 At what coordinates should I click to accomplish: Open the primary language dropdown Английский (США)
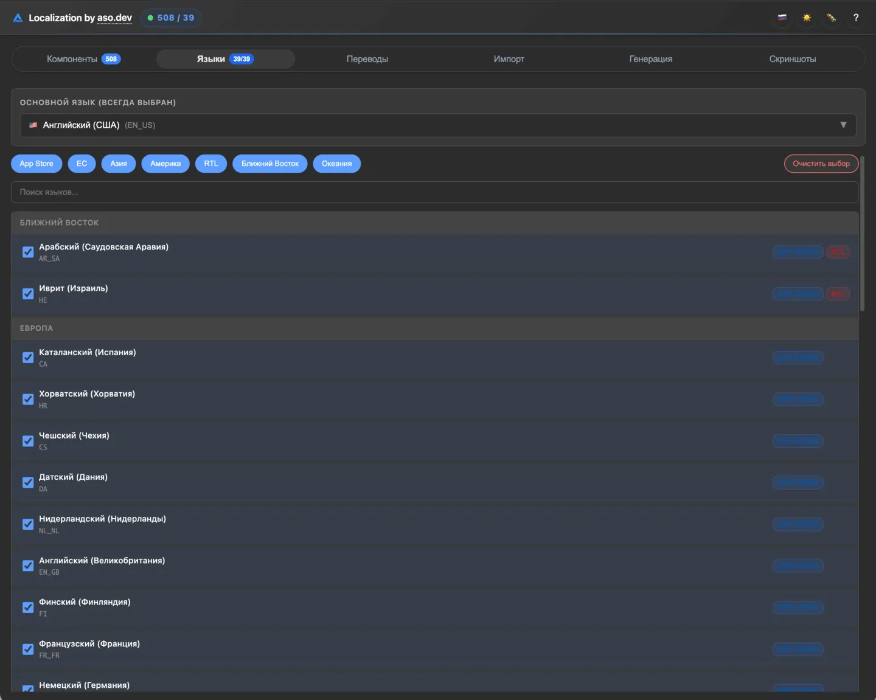coord(426,125)
